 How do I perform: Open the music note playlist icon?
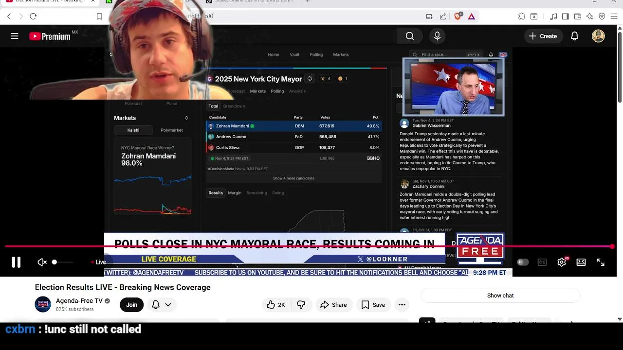(553, 17)
